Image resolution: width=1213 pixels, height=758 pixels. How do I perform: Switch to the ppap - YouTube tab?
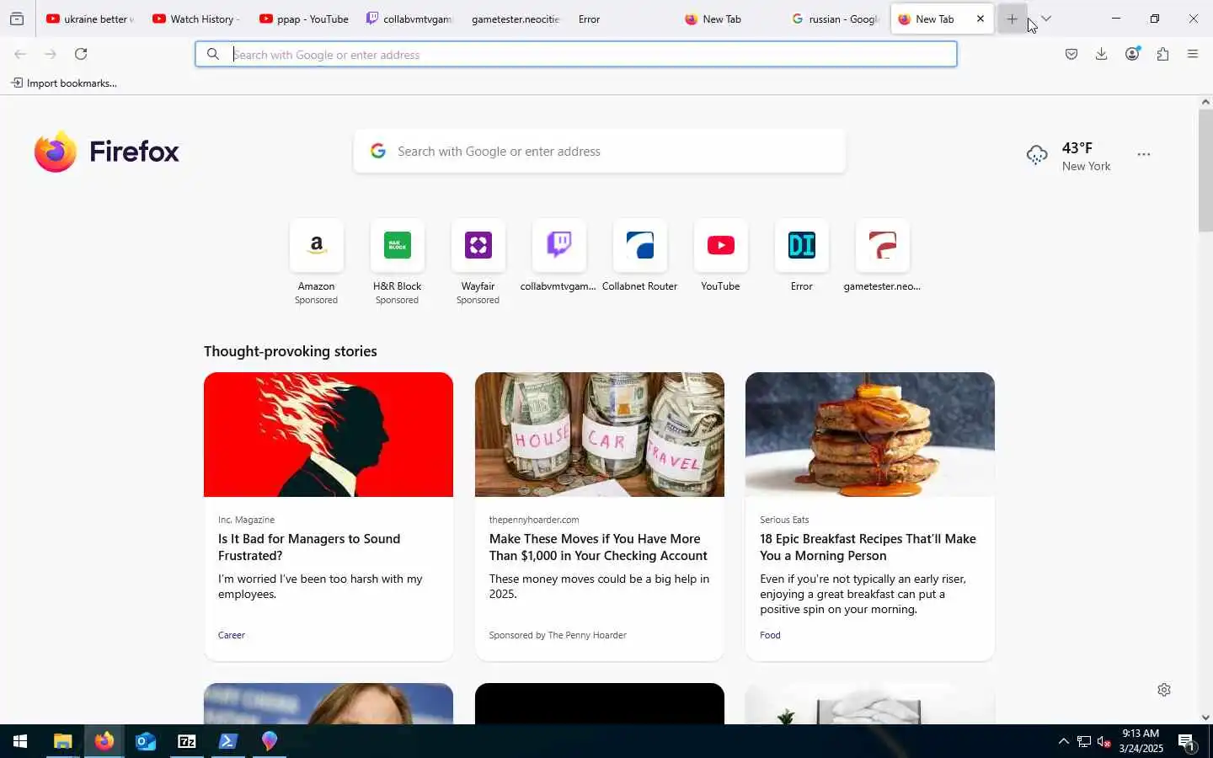click(303, 19)
